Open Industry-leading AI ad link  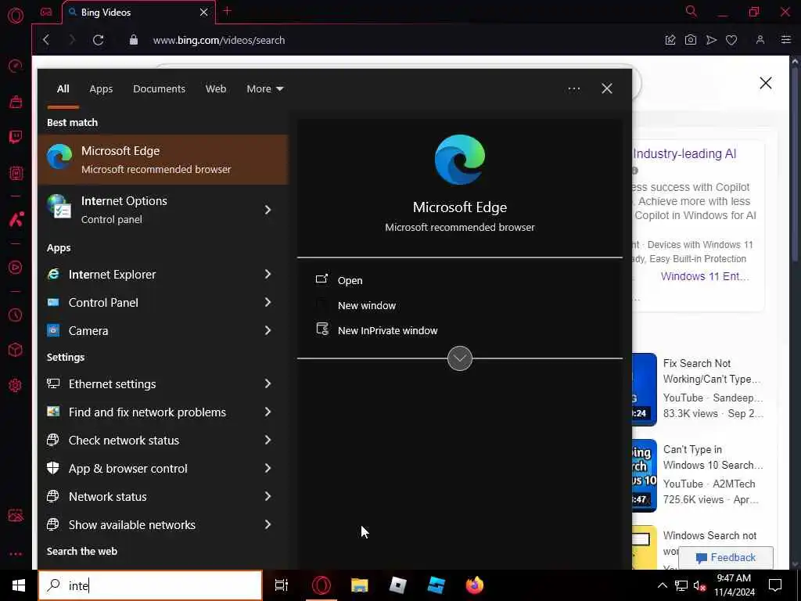point(684,154)
